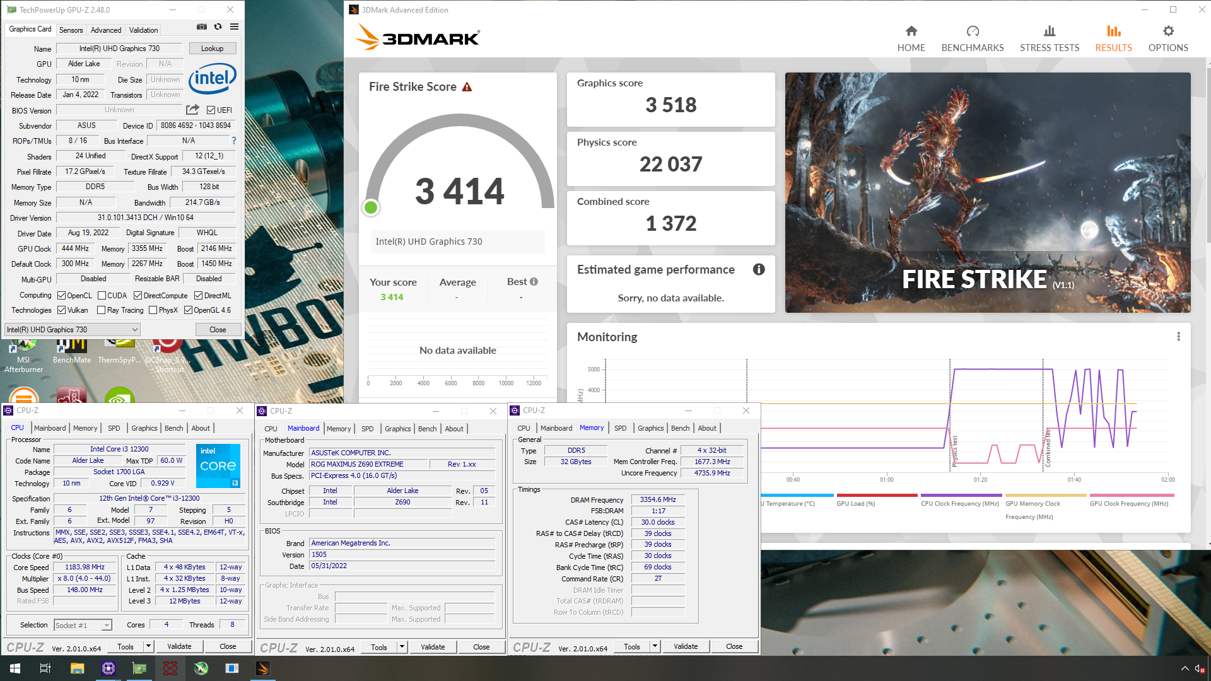Open SPD tab in Mainboard CPU-Z window

(x=368, y=429)
